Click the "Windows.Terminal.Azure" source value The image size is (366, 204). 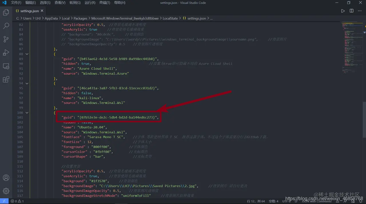click(x=105, y=74)
